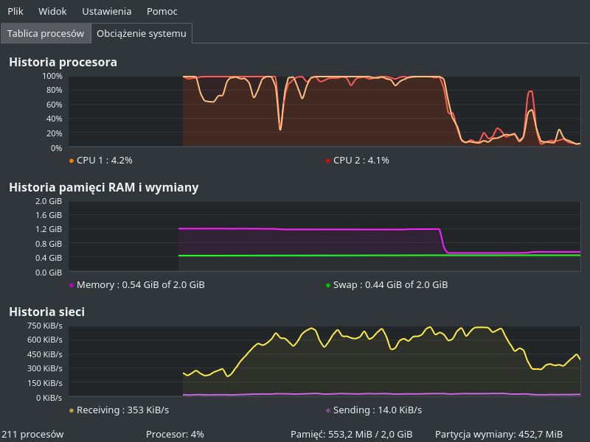This screenshot has height=442, width=590.
Task: Click inside the Historia sieci network graph
Action: click(324, 361)
